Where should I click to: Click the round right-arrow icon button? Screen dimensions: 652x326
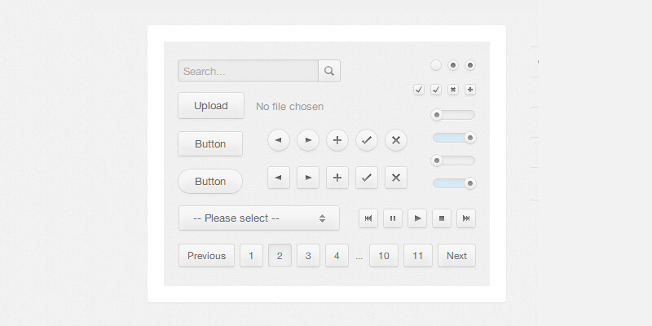click(308, 140)
